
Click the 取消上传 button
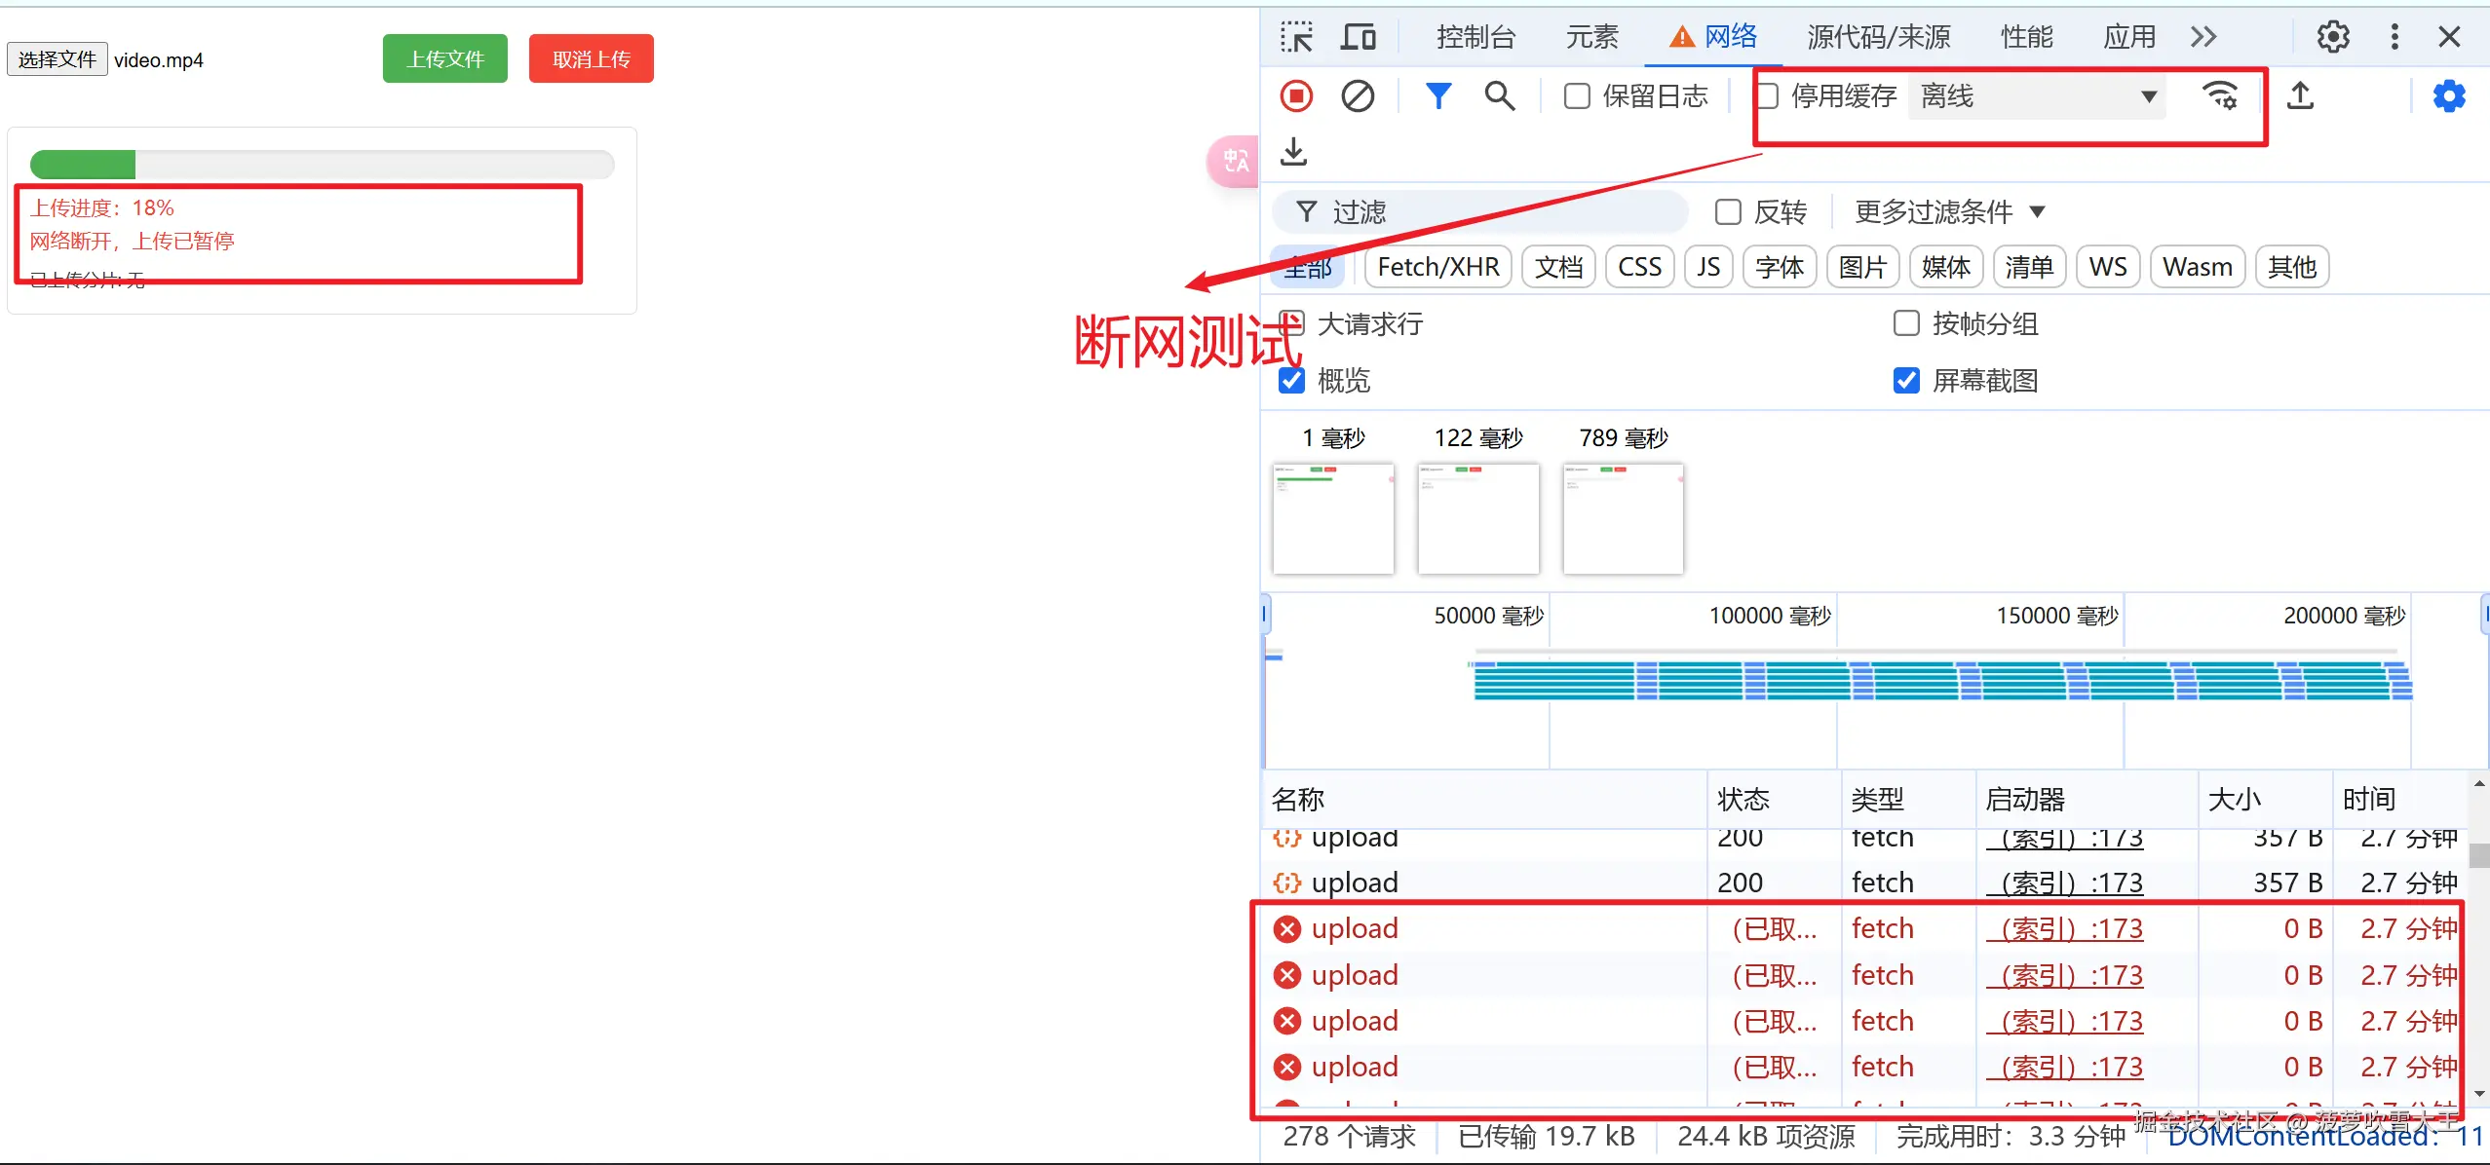tap(591, 58)
